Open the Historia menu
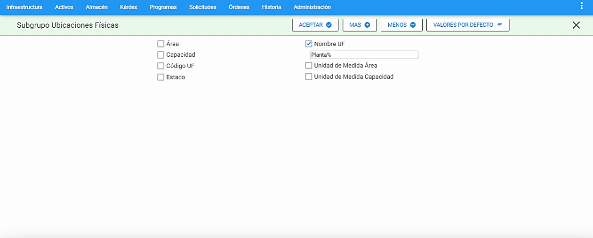This screenshot has height=238, width=593. pos(272,7)
